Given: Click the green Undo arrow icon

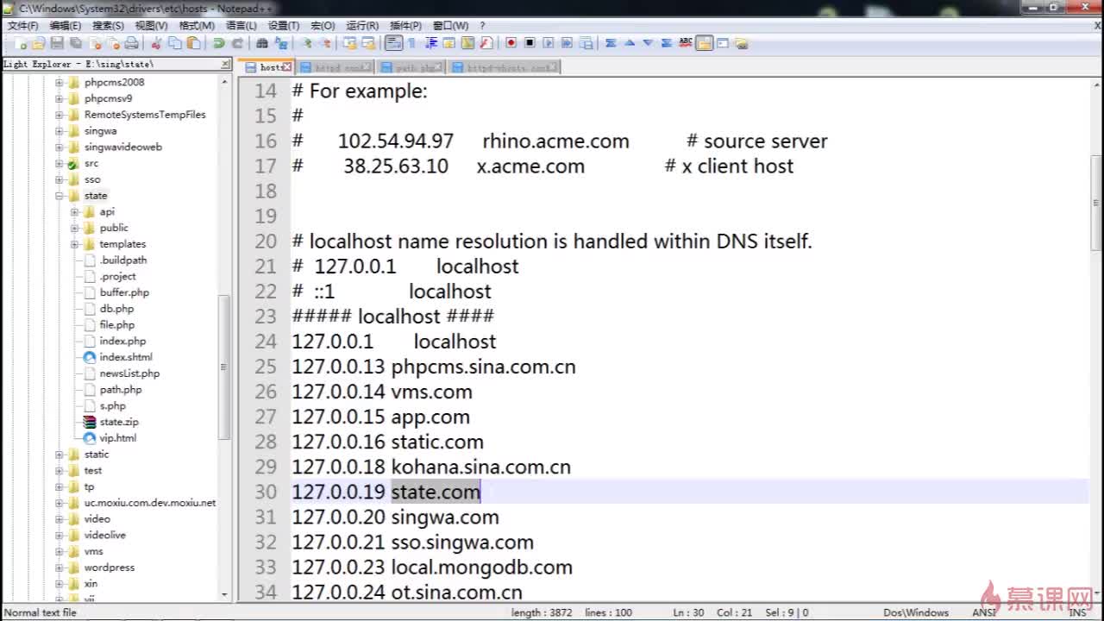Looking at the screenshot, I should click(x=219, y=43).
